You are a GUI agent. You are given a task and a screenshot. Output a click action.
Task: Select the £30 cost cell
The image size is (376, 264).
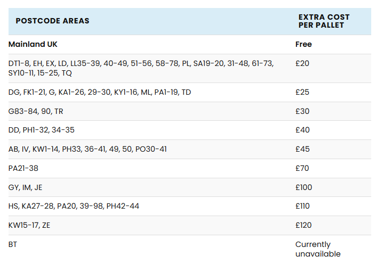302,112
